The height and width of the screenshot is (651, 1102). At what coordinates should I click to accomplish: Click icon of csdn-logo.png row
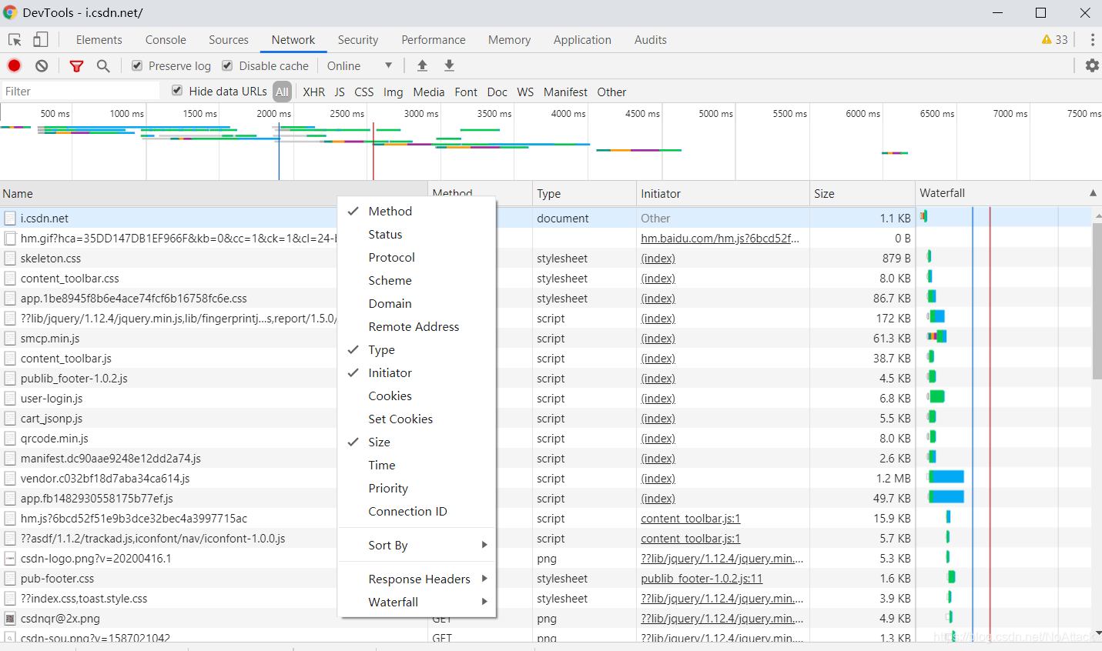click(x=10, y=559)
